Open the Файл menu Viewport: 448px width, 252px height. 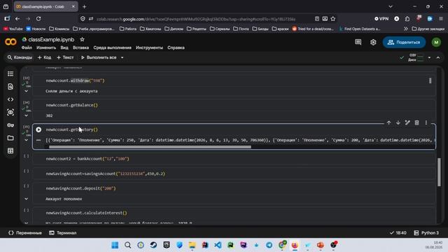coord(27,48)
